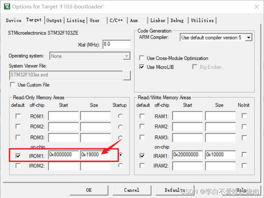
Task: Expand the Operating system dropdown
Action: click(x=127, y=56)
